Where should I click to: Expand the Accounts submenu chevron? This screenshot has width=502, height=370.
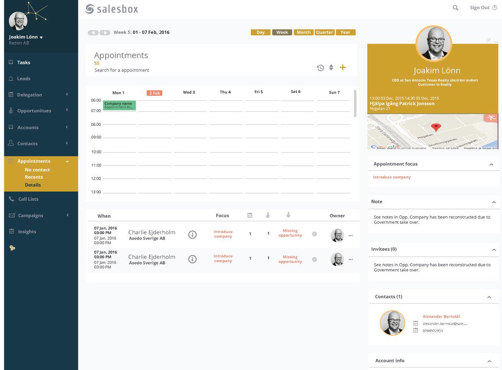pos(67,127)
